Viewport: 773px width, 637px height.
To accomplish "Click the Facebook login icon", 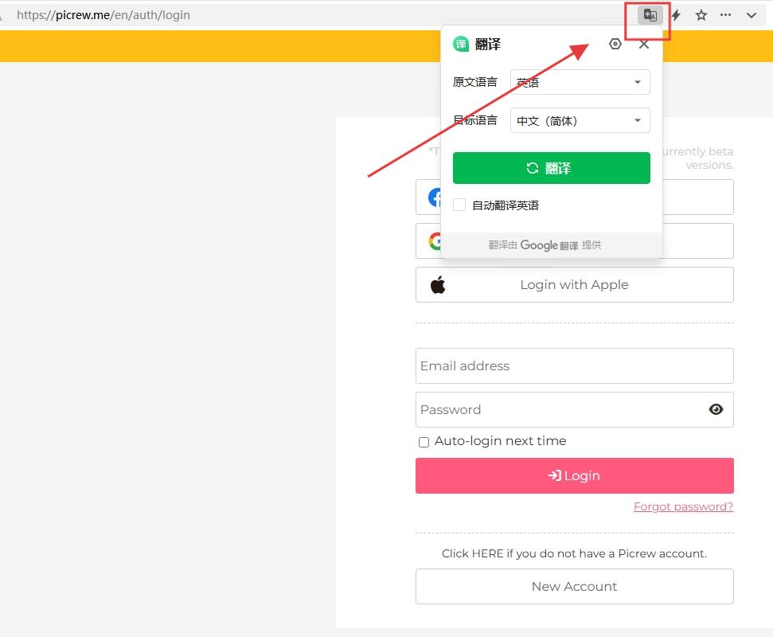I will coord(435,197).
